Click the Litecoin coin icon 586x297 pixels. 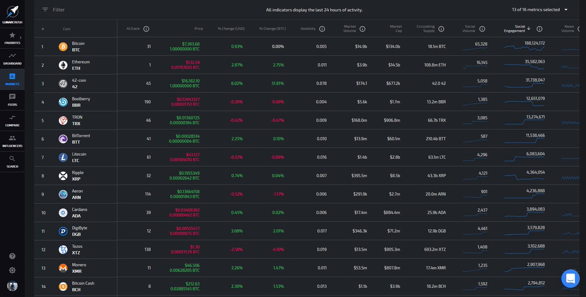63,158
